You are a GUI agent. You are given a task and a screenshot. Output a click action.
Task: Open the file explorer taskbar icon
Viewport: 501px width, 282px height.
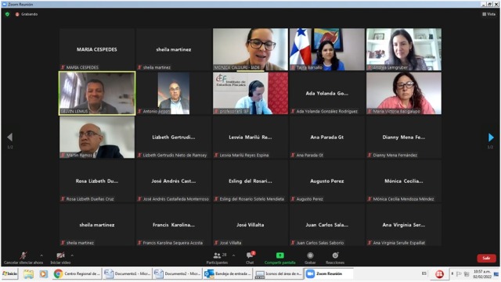(28, 273)
